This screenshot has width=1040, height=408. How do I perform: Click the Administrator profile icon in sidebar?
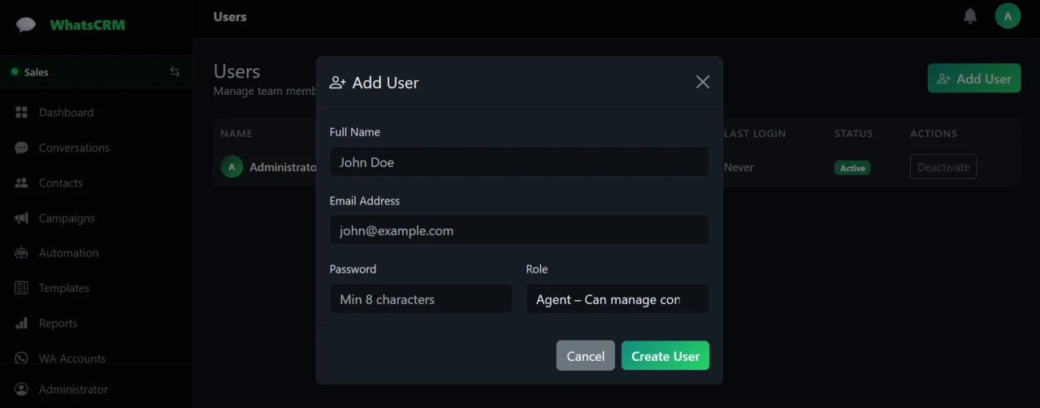(22, 389)
